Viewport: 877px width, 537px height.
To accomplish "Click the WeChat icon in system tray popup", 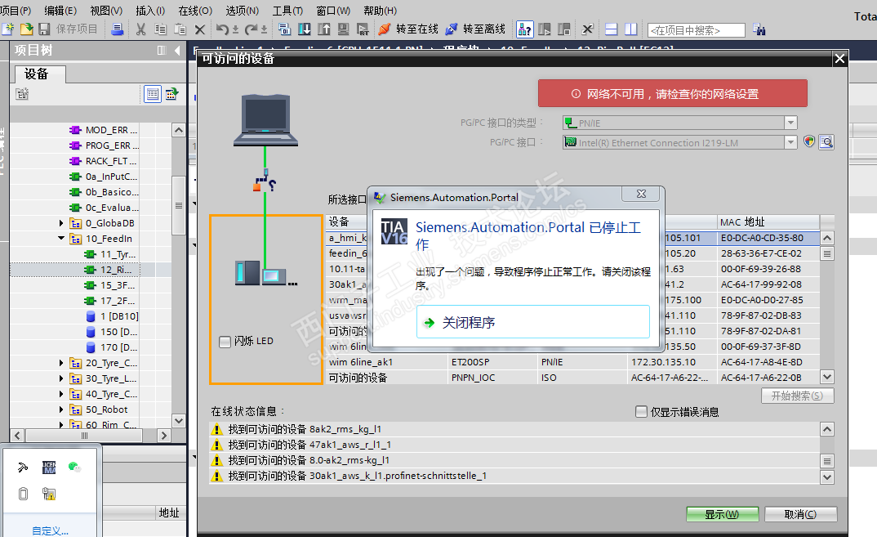I will 74,467.
